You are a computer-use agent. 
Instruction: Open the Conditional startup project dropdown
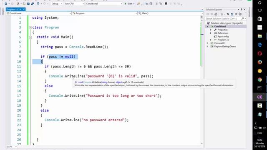pyautogui.click(x=104, y=4)
